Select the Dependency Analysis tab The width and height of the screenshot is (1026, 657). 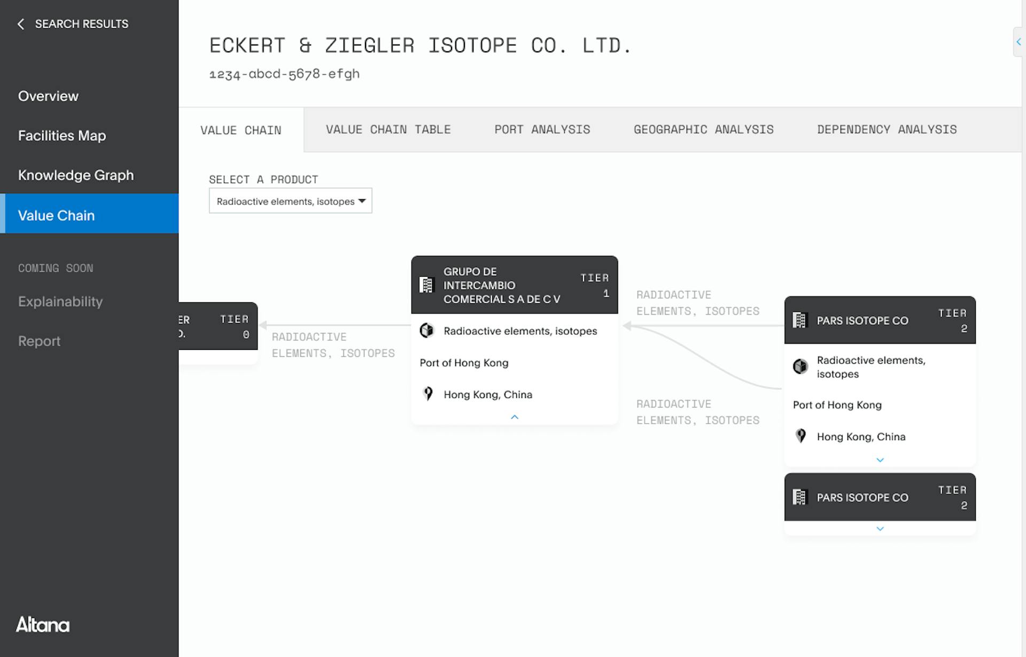point(887,130)
